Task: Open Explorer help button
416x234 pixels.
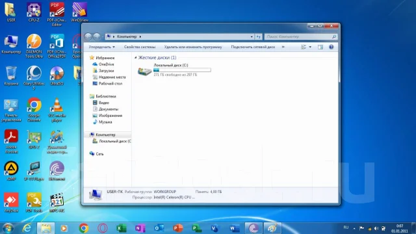Action: point(331,47)
